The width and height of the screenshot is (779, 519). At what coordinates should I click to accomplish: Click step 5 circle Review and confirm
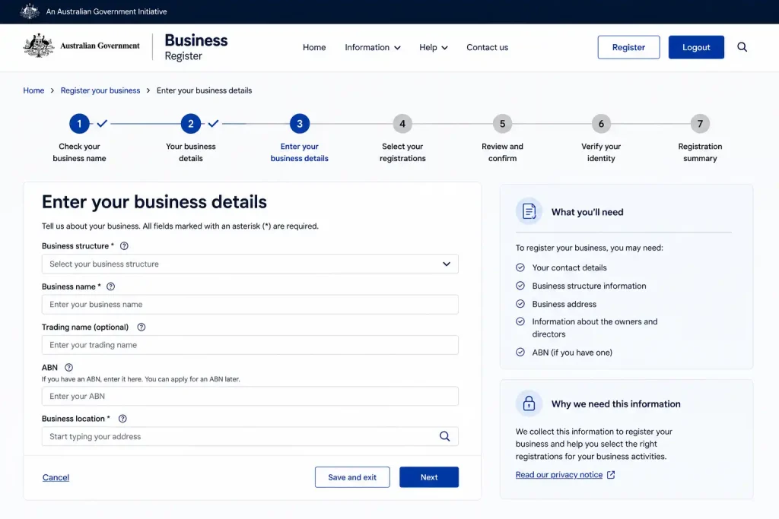coord(502,124)
